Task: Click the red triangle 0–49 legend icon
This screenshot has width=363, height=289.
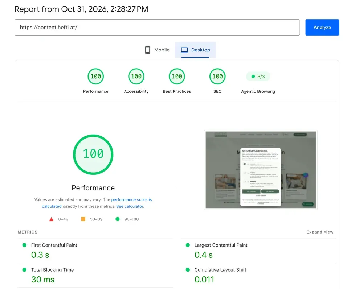Action: [52, 219]
